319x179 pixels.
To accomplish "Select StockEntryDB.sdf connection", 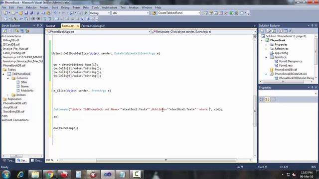I will (x=13, y=111).
